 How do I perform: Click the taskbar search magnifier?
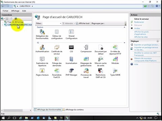(x=9, y=118)
